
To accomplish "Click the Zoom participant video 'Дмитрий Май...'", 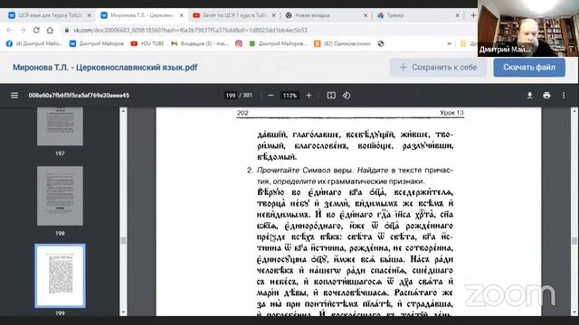I will click(528, 28).
